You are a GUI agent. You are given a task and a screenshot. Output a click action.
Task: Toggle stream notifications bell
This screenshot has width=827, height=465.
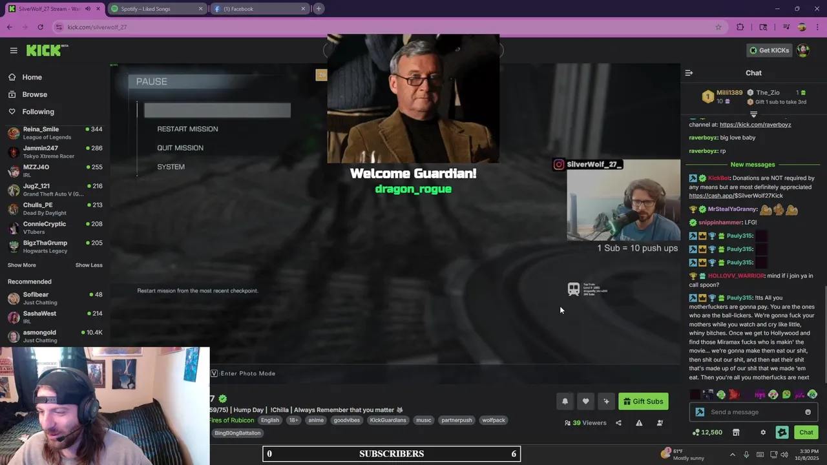pyautogui.click(x=565, y=402)
